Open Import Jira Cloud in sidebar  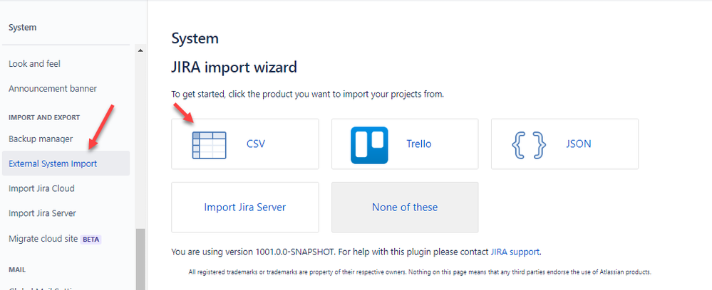coord(41,188)
